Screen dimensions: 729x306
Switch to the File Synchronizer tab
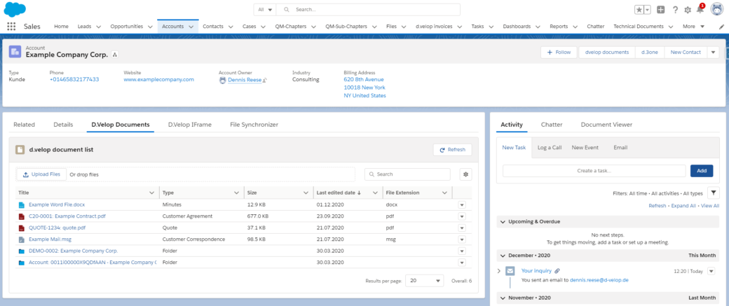coord(254,125)
